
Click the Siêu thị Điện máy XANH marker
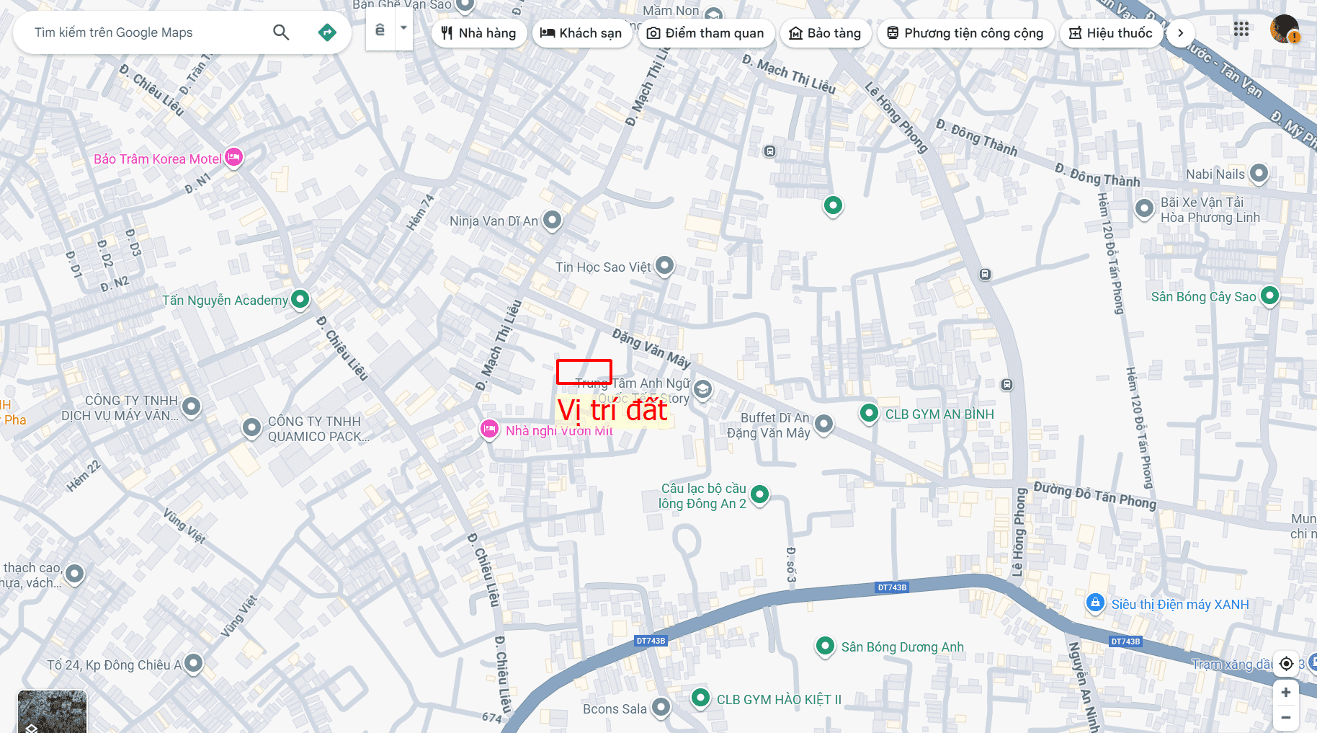coord(1095,603)
